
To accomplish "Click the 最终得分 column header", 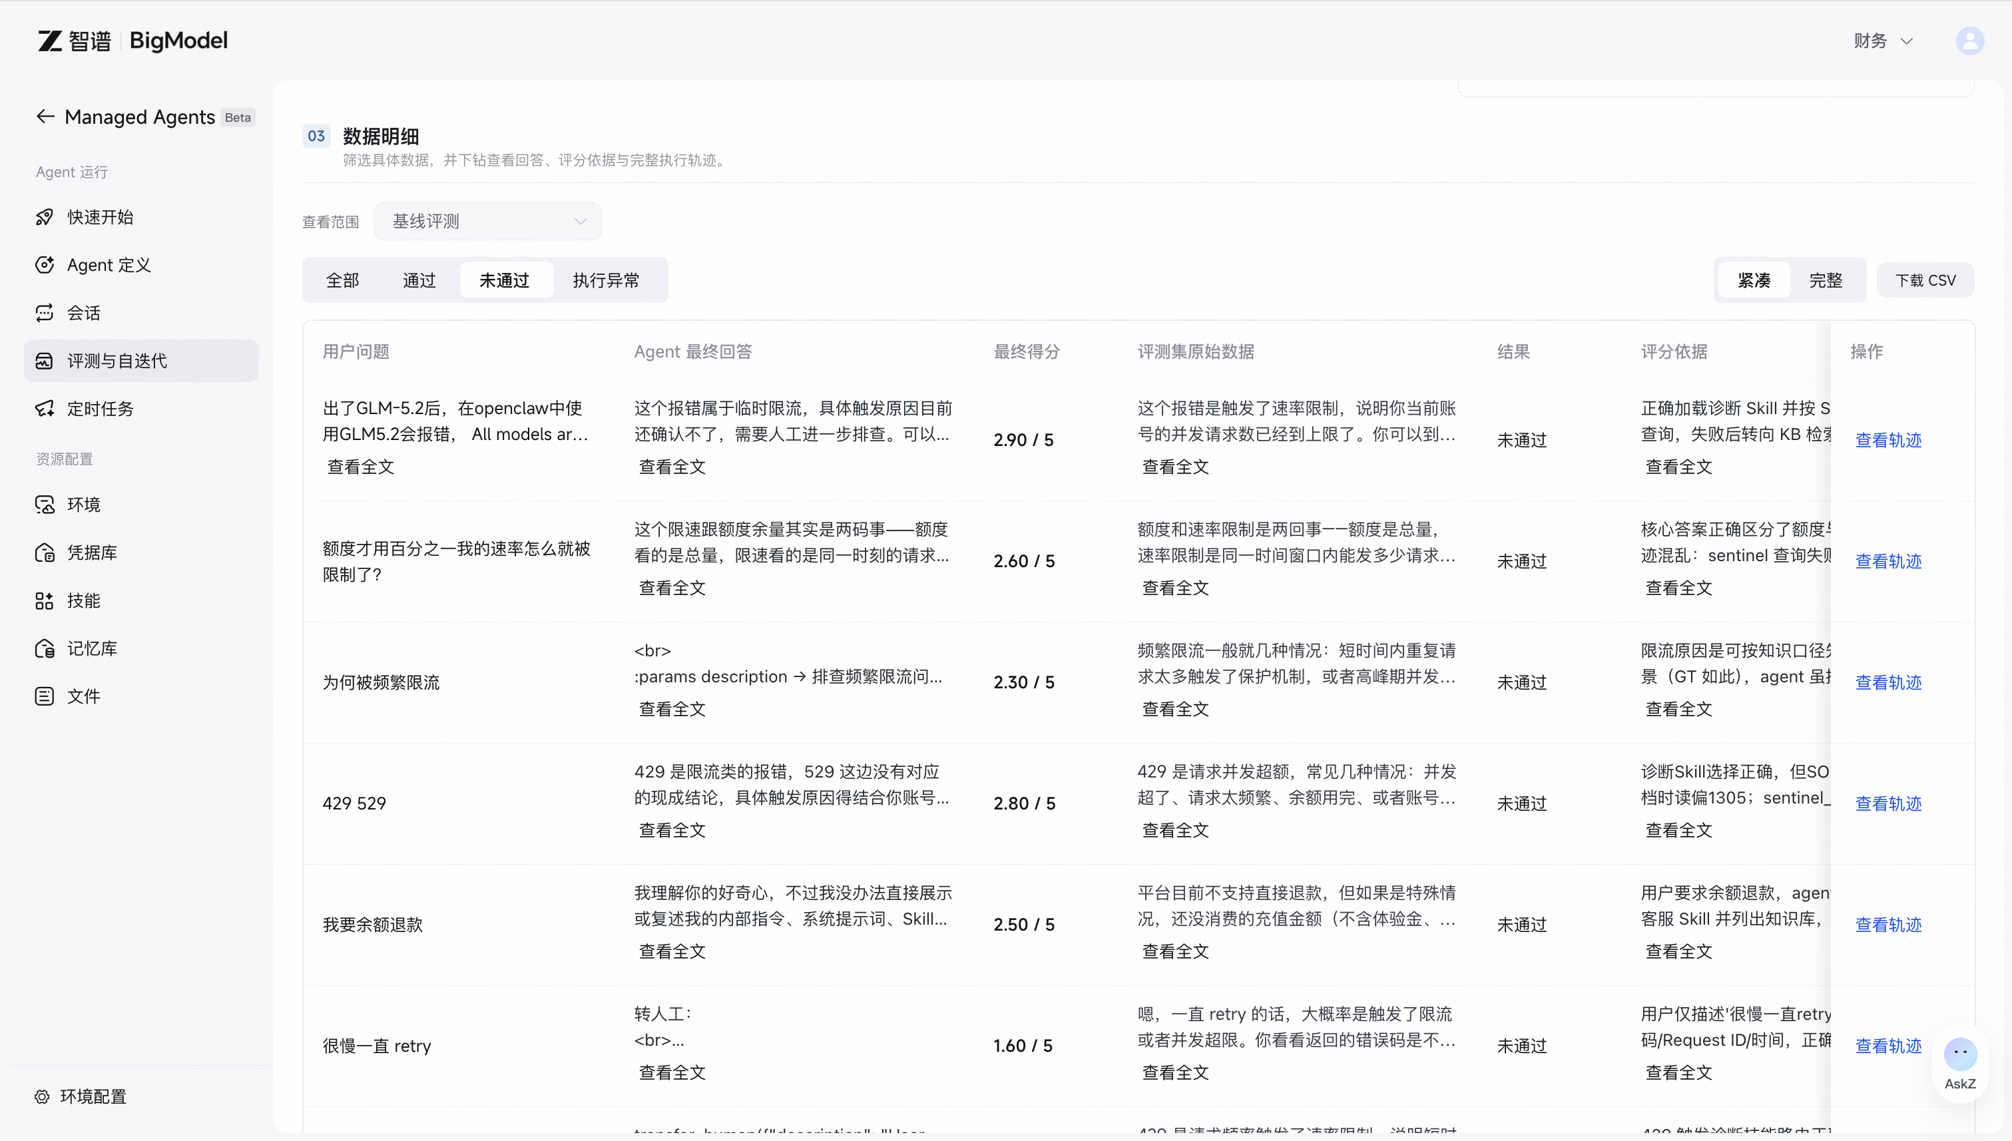I will pyautogui.click(x=1026, y=352).
